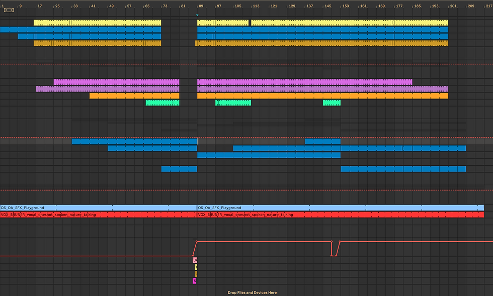Select the small pink clip below the automation lane
Screen dimensions: 493x296
click(195, 260)
